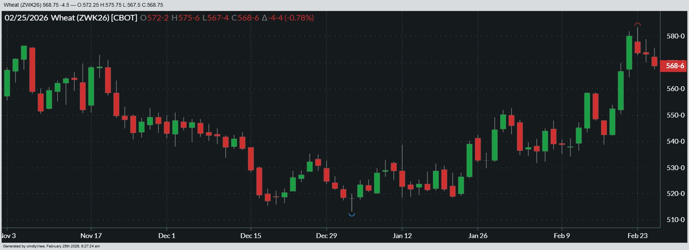Click the 510-0 price axis label
The height and width of the screenshot is (250, 689).
676,220
